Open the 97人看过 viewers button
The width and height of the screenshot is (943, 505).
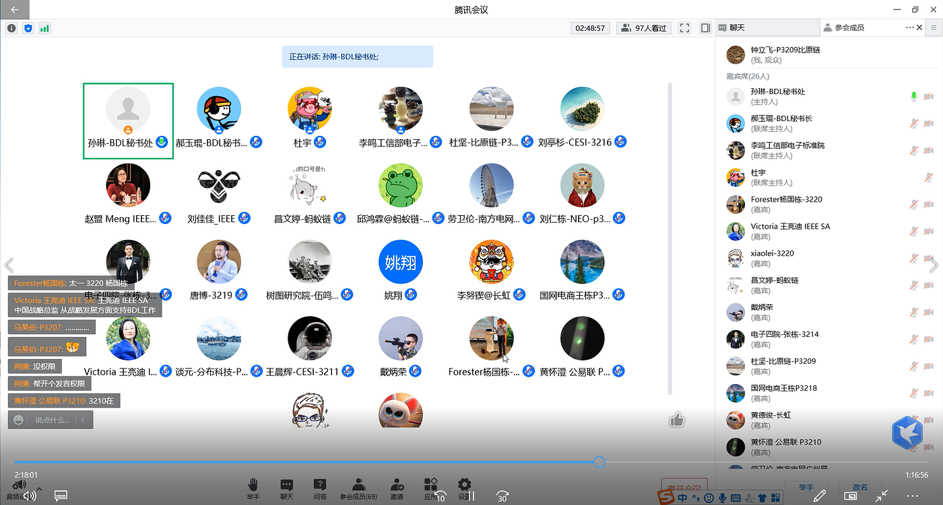[x=644, y=28]
